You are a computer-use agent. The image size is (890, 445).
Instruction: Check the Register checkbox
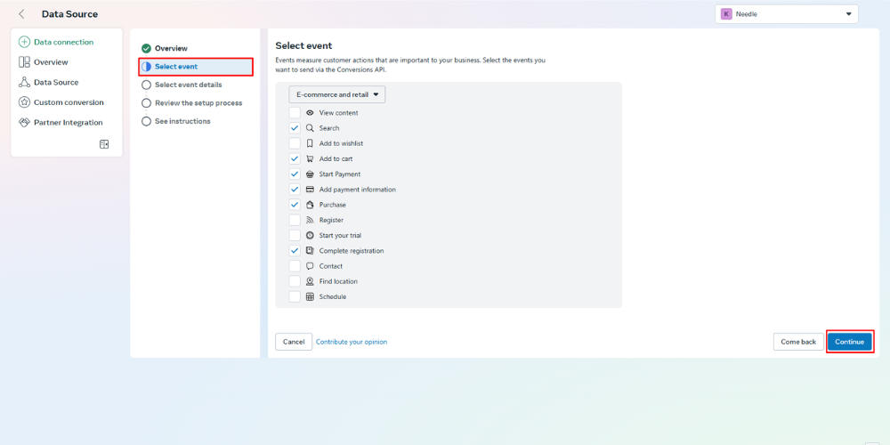coord(295,220)
